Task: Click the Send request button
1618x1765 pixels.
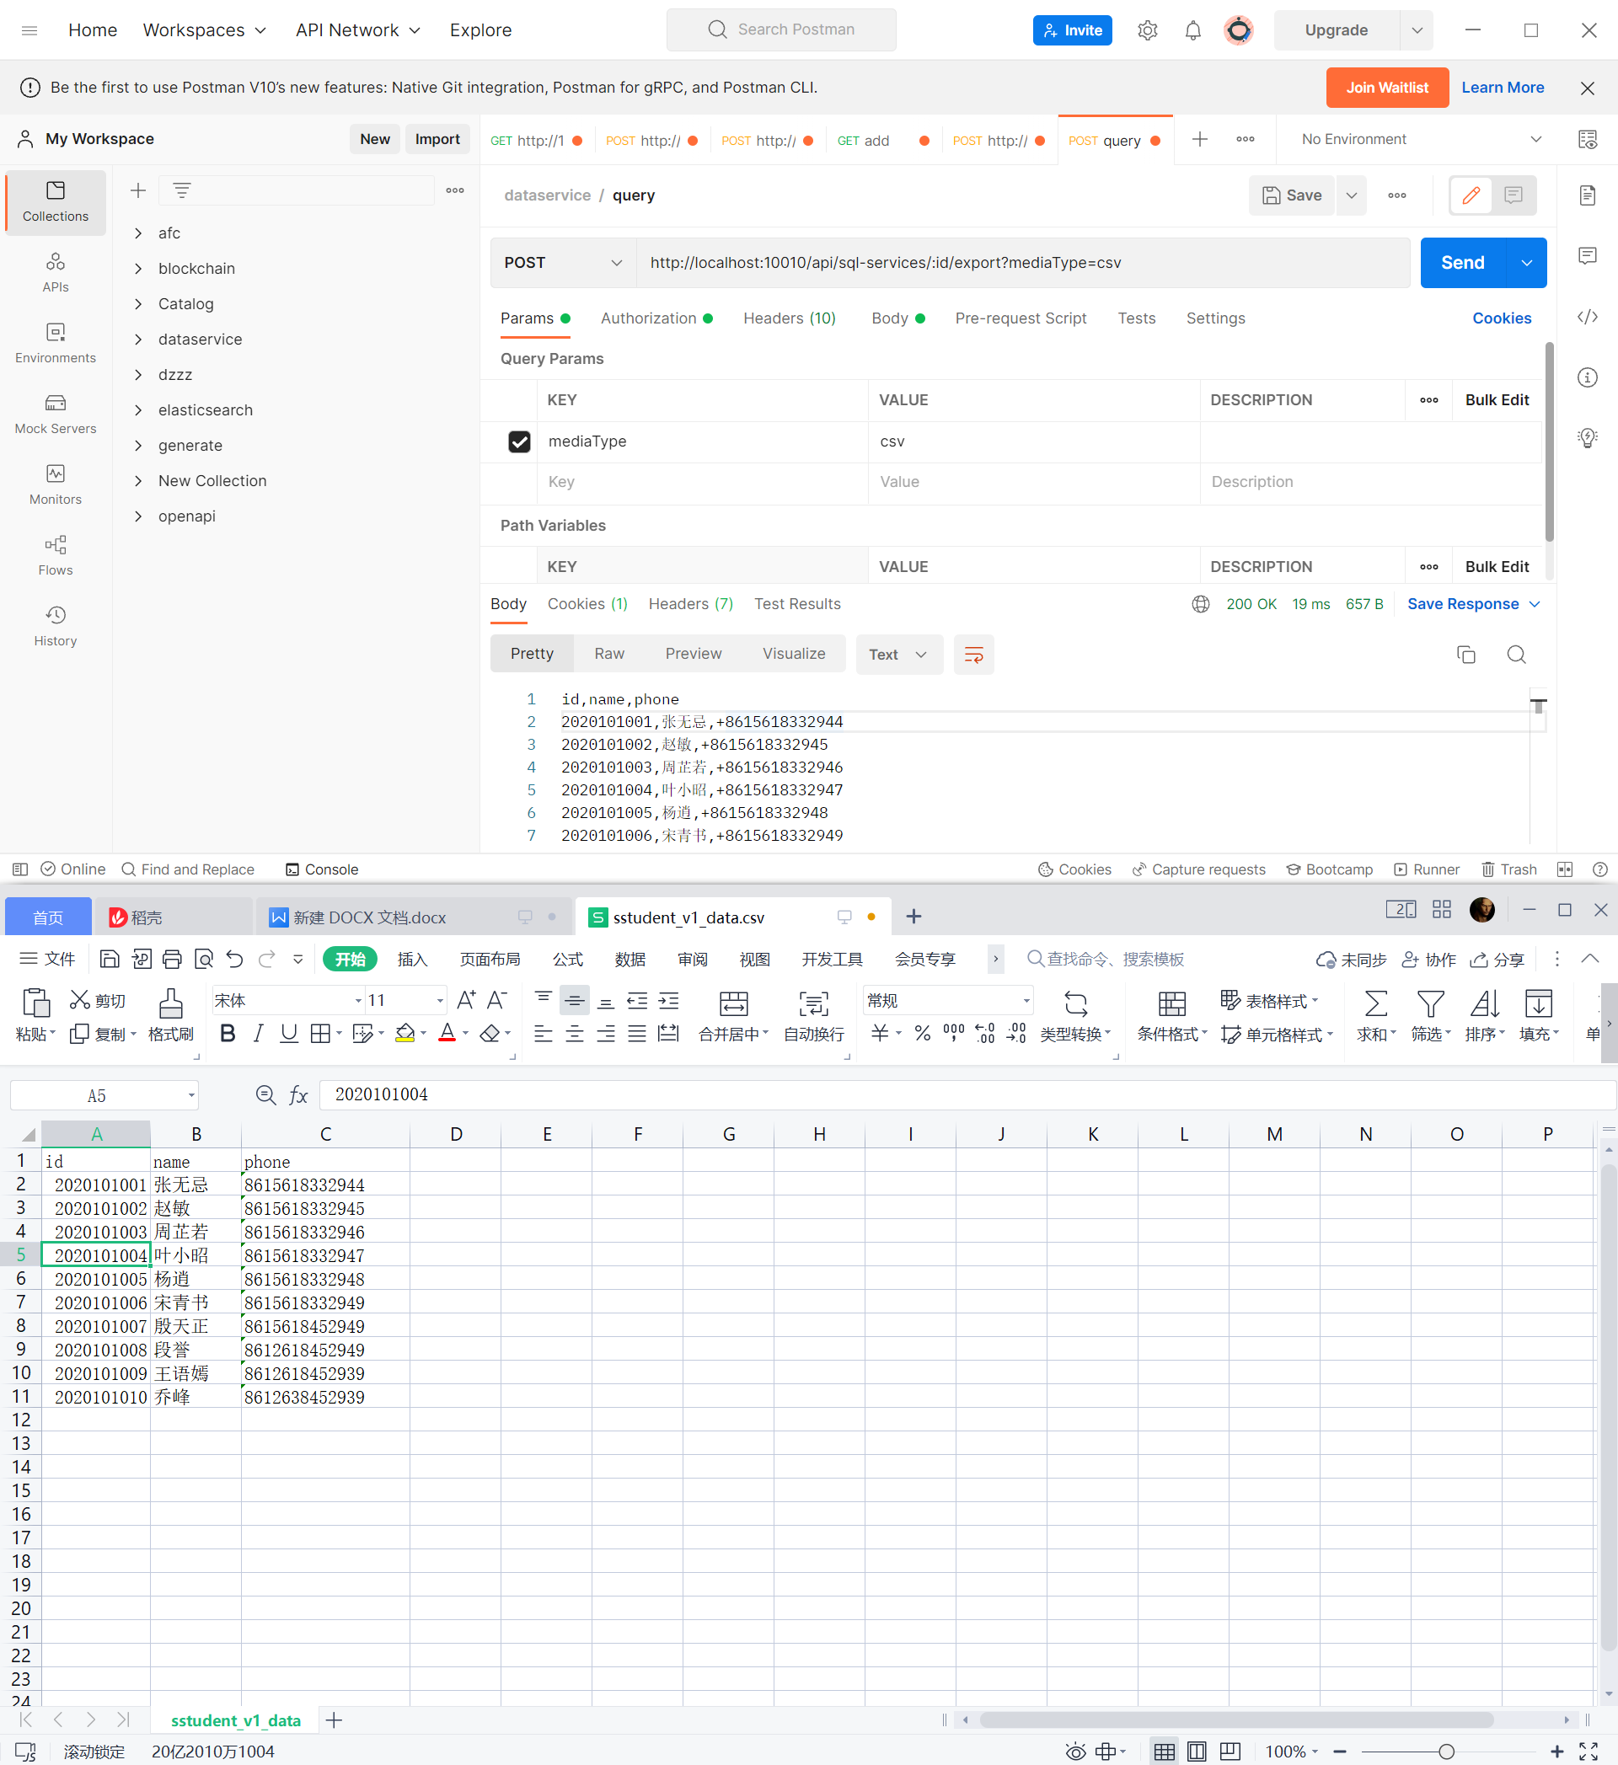Action: (1462, 263)
